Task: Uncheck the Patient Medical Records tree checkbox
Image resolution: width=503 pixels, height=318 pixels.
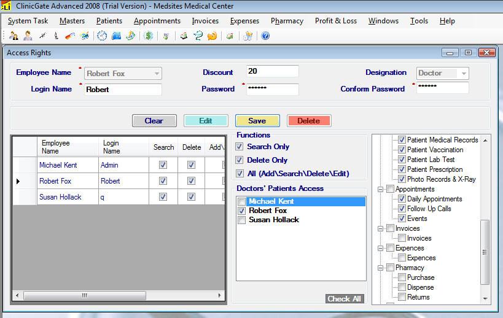Action: tap(402, 140)
